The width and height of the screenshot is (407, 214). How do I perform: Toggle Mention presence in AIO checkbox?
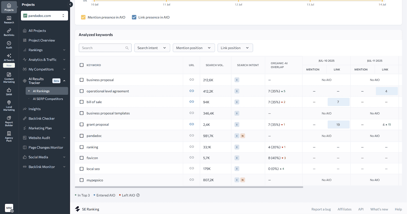tap(83, 17)
